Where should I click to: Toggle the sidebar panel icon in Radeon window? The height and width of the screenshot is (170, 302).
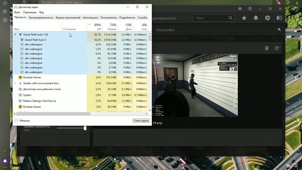279,18
